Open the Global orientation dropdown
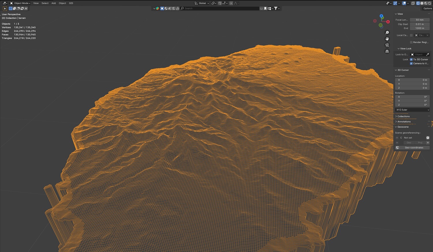Screen dimensions: 433x252 click(x=202, y=3)
